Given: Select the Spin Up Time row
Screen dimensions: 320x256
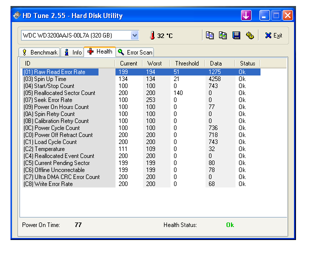Looking at the screenshot, I should 141,79.
